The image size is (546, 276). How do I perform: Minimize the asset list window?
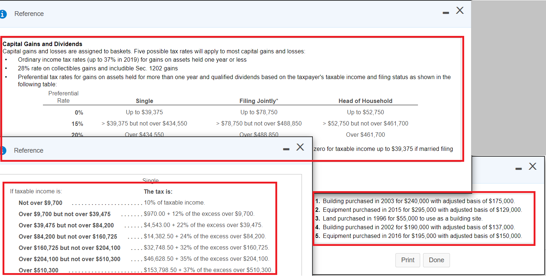519,169
